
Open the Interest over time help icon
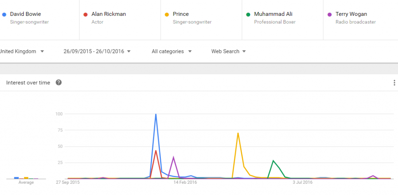point(59,82)
